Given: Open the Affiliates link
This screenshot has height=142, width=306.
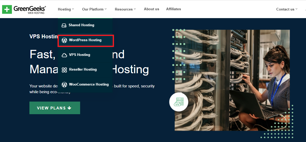Looking at the screenshot, I should (x=174, y=9).
